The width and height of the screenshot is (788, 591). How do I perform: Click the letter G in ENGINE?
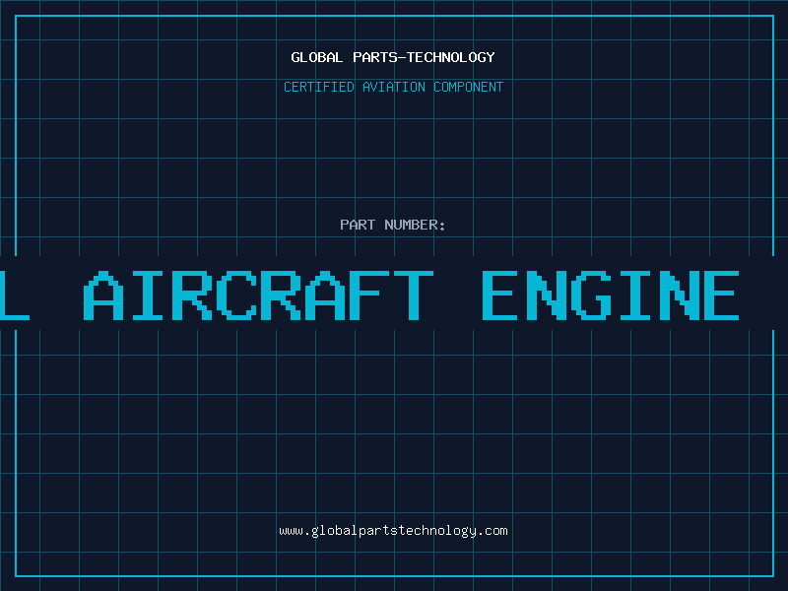(593, 295)
